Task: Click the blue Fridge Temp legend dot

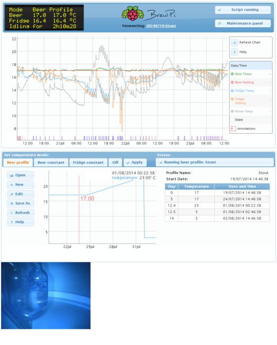Action: click(232, 91)
